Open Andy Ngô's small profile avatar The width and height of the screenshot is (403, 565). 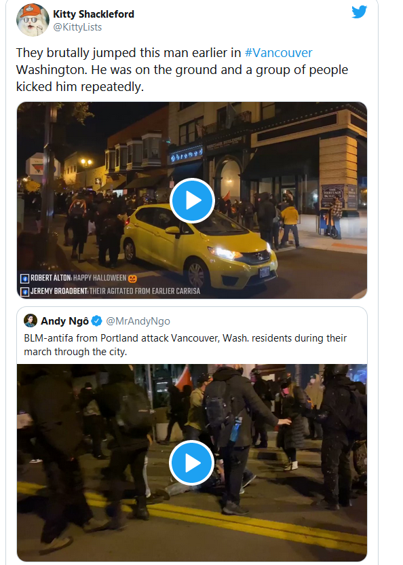tap(31, 321)
